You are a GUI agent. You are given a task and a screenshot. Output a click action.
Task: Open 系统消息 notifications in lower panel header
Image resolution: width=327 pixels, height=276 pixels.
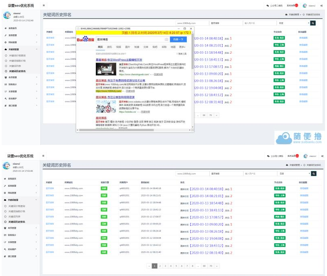tap(292, 156)
